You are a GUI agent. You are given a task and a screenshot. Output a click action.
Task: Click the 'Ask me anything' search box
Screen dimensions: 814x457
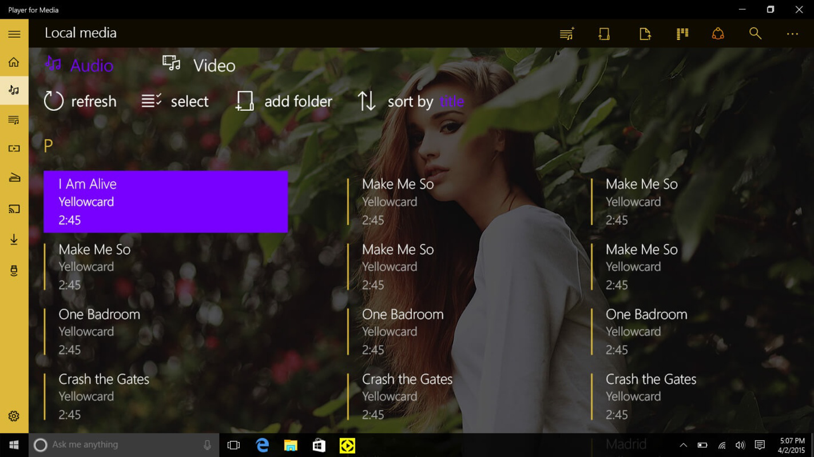pyautogui.click(x=124, y=445)
